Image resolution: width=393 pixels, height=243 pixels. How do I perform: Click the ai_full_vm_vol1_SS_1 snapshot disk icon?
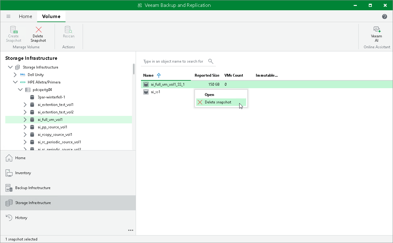coord(146,84)
